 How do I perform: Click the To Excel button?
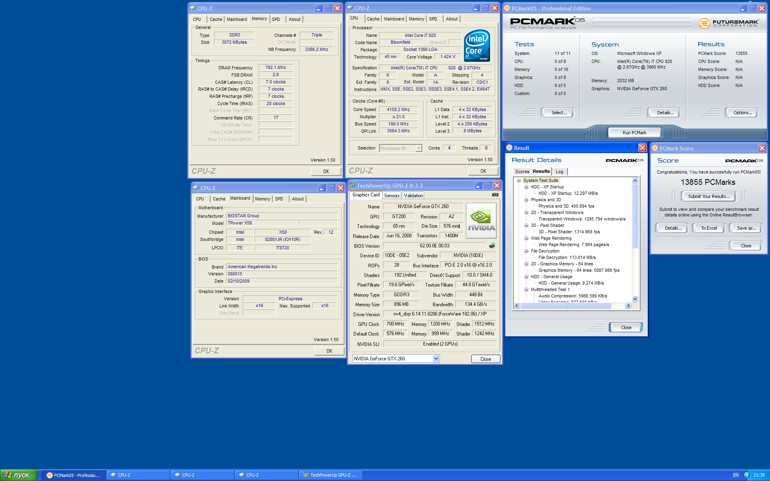coord(709,228)
